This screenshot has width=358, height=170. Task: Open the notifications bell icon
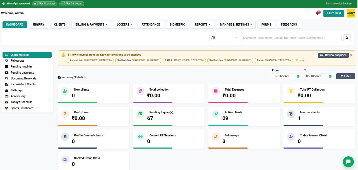click(318, 13)
